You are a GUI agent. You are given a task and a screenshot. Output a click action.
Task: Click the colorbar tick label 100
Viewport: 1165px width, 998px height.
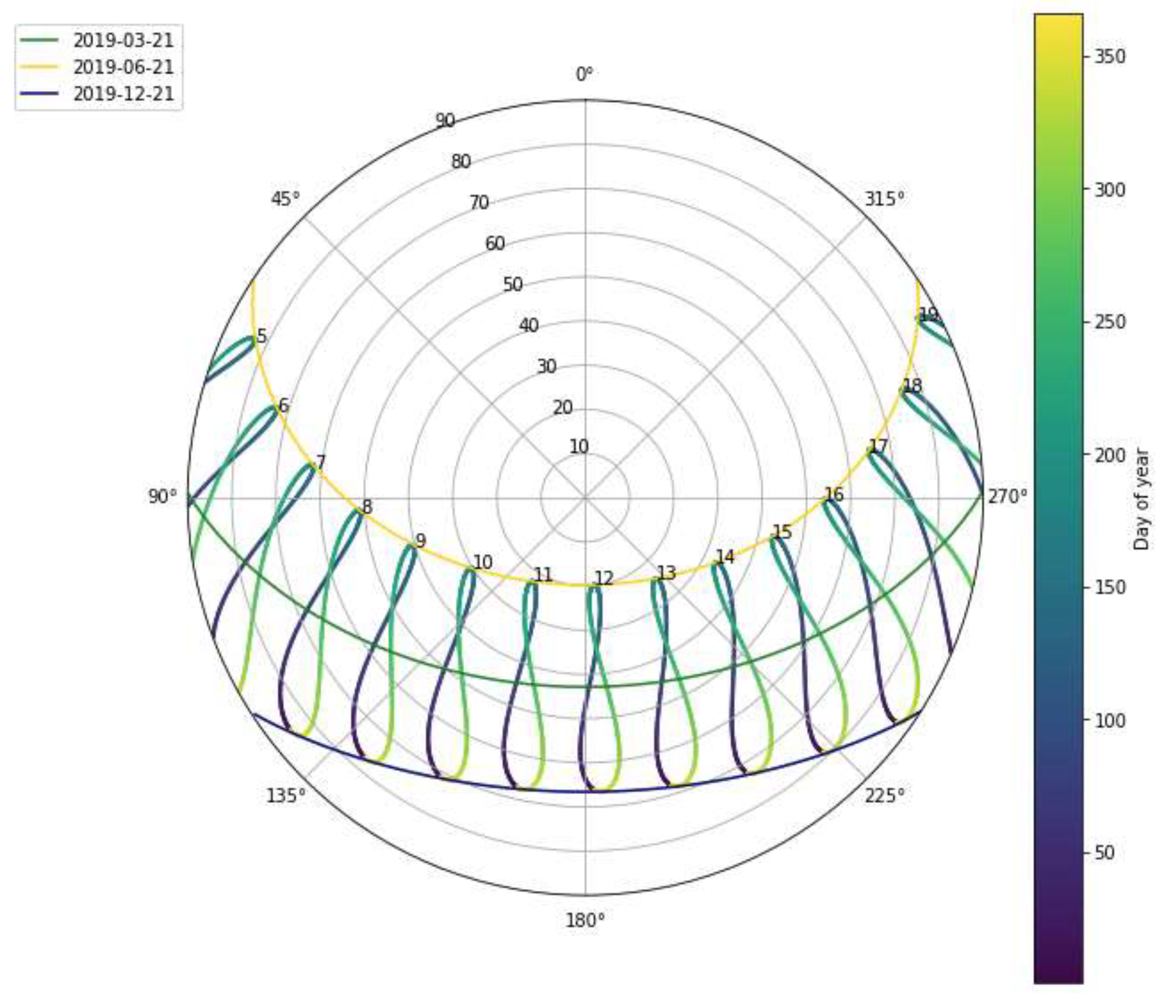pos(1110,720)
